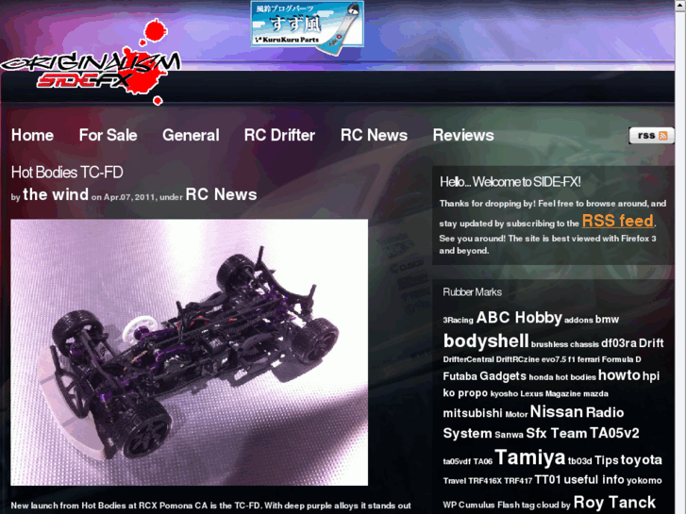Select the chassis tag
This screenshot has height=514, width=686.
tap(584, 344)
